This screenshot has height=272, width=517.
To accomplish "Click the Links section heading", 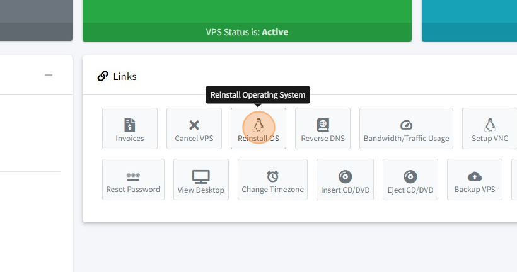I will tap(125, 76).
